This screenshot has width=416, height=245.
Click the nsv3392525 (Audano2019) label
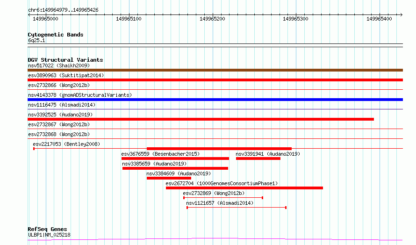tap(60, 115)
